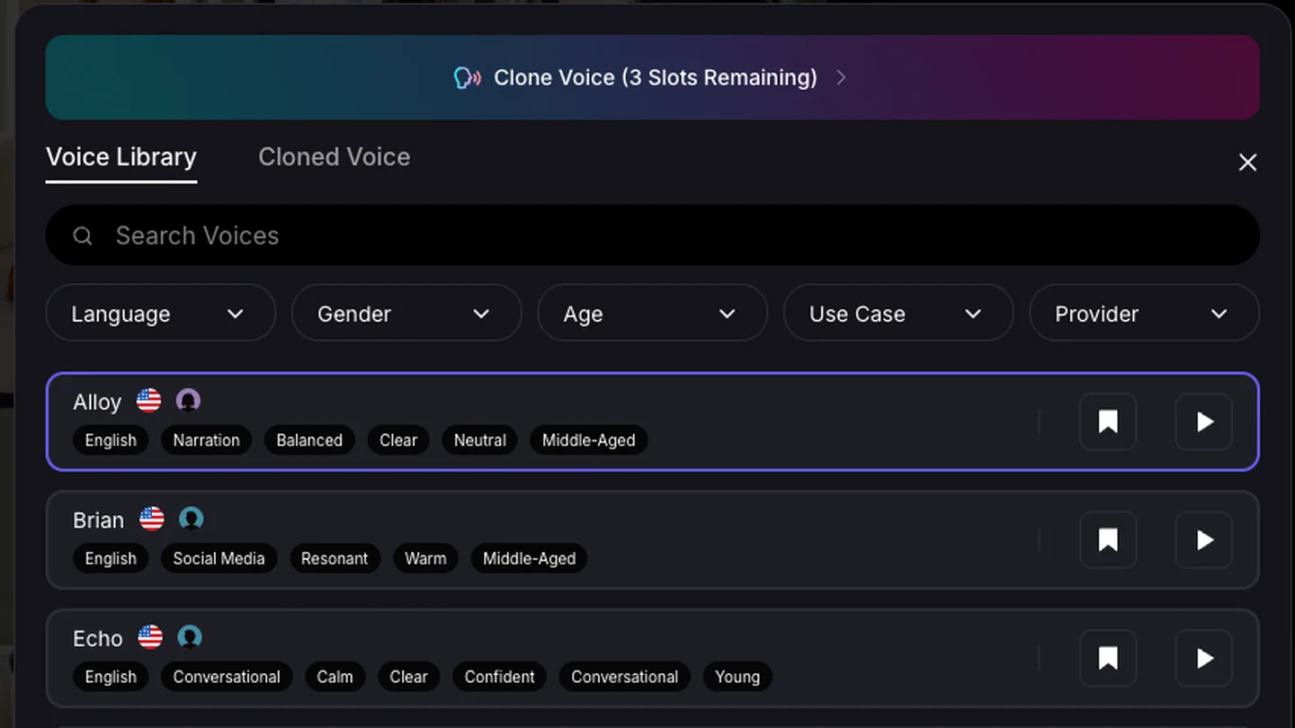Click Brian's Resonant tag
This screenshot has width=1295, height=728.
[x=335, y=559]
